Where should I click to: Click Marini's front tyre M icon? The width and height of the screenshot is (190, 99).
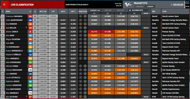[80, 74]
